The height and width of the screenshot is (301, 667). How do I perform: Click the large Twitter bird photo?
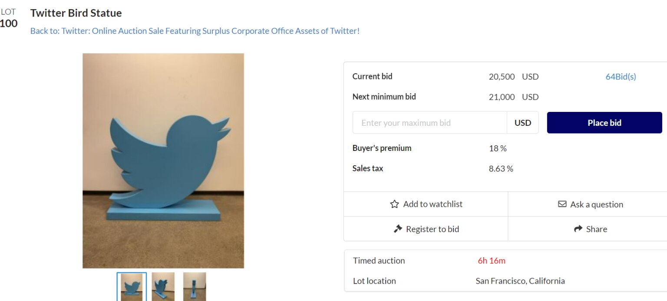[x=163, y=160]
